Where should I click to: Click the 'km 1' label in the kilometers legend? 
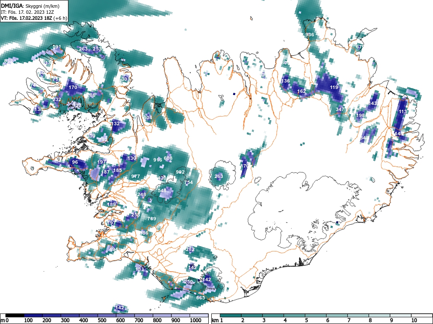click(x=218, y=321)
